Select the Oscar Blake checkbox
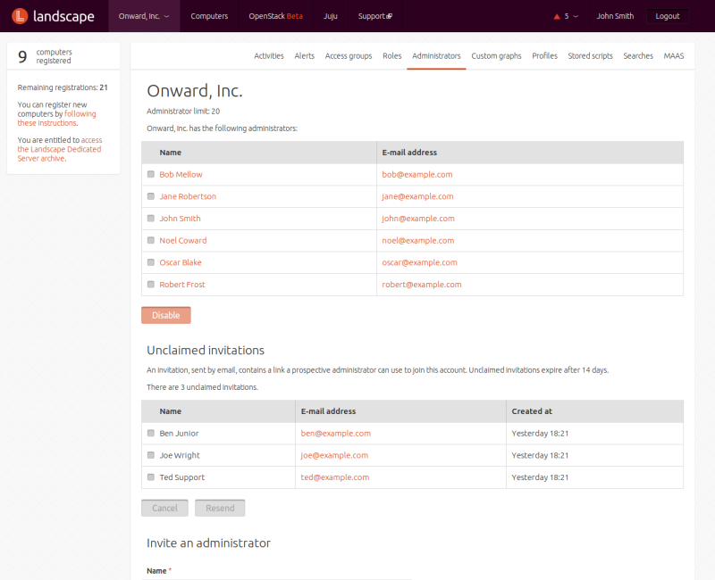Screen dimensions: 715x580 point(150,263)
